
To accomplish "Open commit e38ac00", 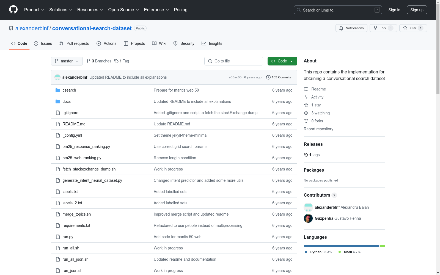I will (235, 77).
